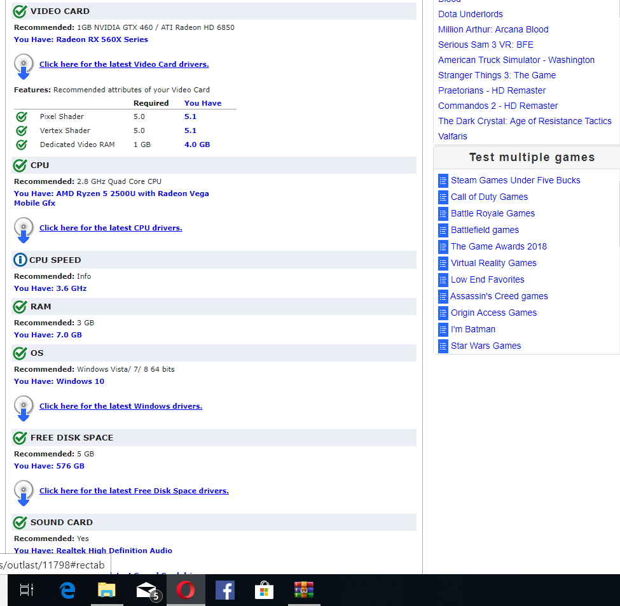Open Valfaris game link
The height and width of the screenshot is (606, 620).
click(x=452, y=136)
